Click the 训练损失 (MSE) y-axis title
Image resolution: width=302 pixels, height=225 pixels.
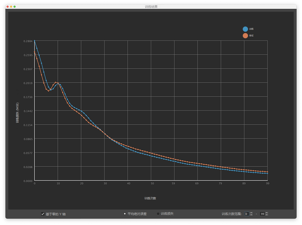point(18,113)
